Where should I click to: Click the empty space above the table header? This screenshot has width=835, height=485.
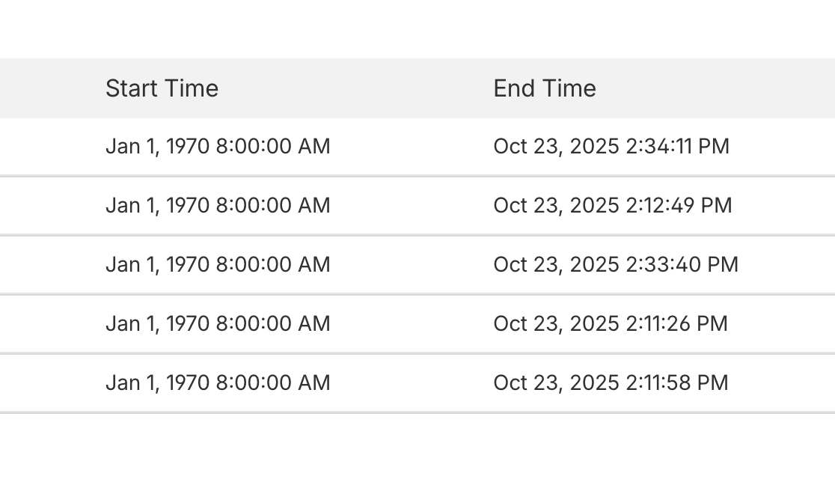point(417,28)
